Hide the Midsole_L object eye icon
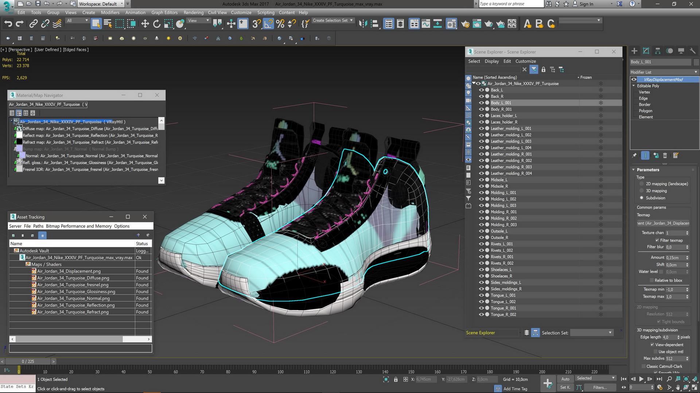This screenshot has width=700, height=393. pos(481,180)
